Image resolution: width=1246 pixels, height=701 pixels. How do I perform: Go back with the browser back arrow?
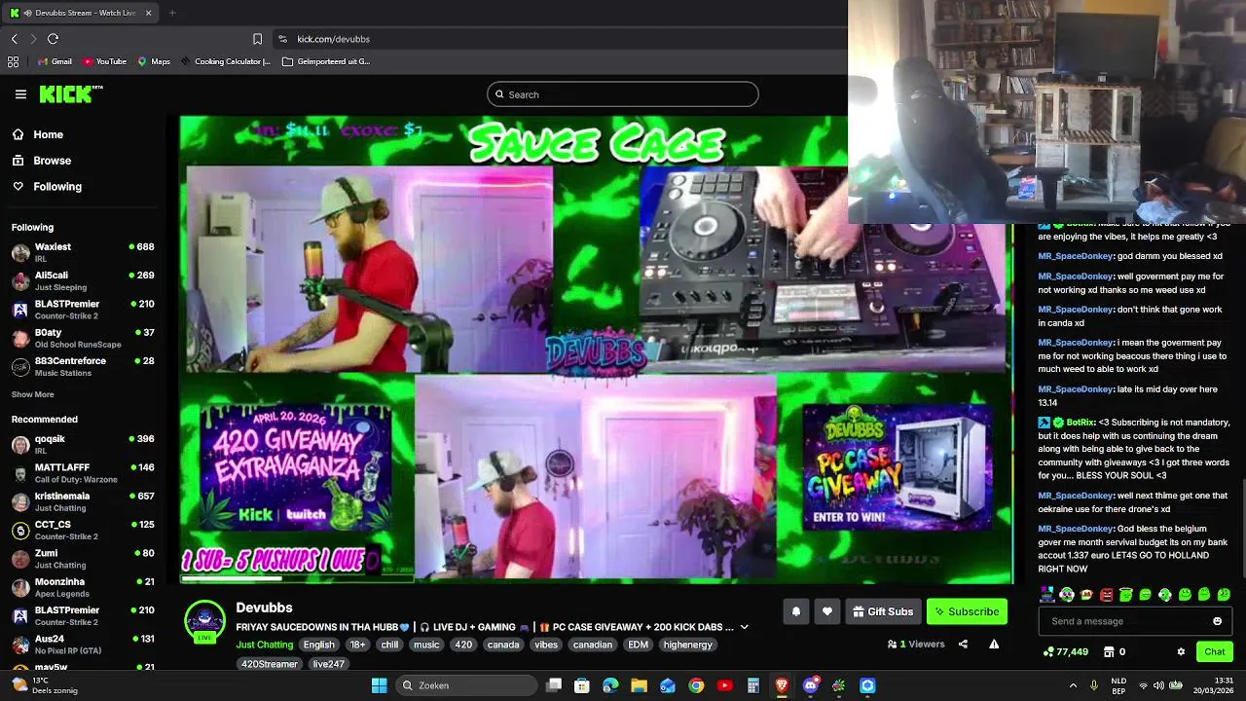point(14,39)
